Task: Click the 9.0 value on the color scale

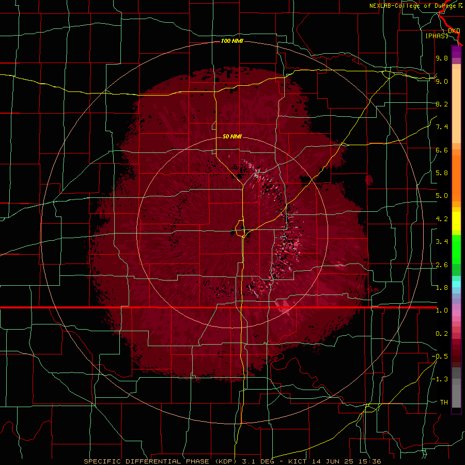Action: (442, 81)
